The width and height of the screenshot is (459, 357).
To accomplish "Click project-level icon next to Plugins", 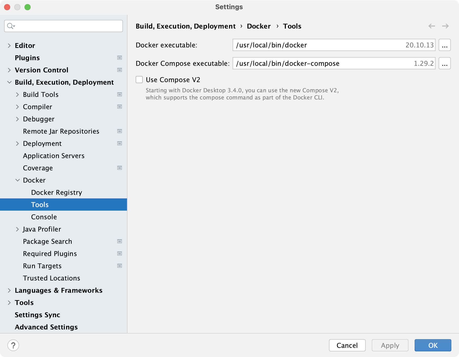I will tap(119, 58).
